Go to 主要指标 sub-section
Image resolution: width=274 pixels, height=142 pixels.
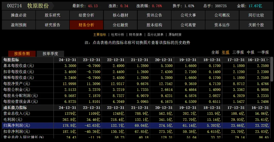tap(100, 35)
